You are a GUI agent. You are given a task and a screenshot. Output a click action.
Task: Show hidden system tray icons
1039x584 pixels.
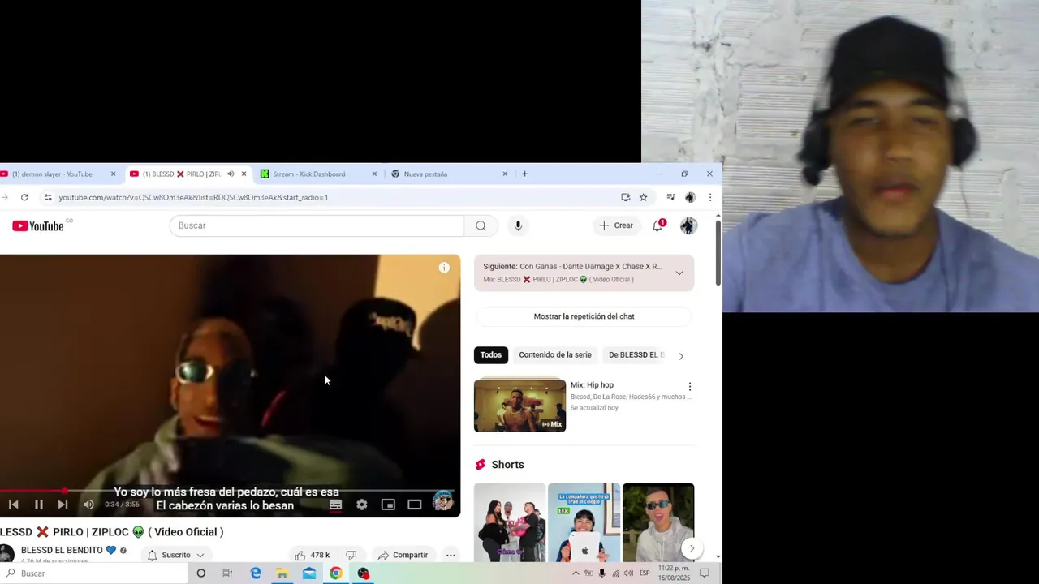(576, 573)
